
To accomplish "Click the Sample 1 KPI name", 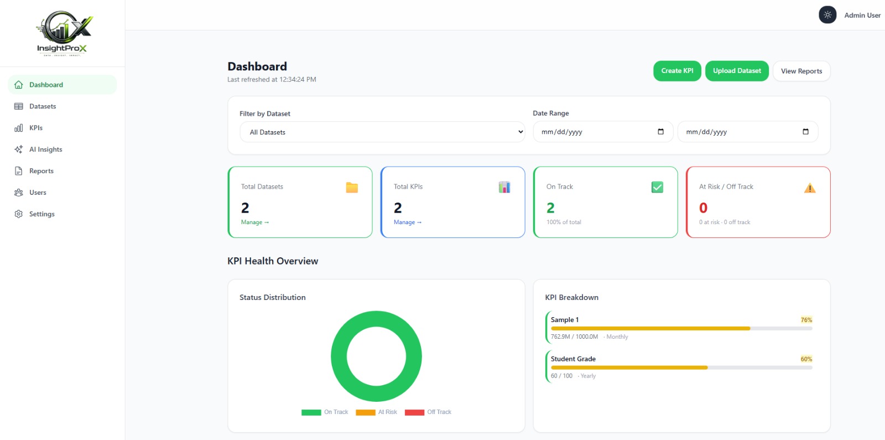I will [565, 320].
